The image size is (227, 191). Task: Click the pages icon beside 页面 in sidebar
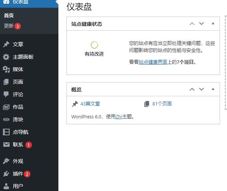[6, 82]
